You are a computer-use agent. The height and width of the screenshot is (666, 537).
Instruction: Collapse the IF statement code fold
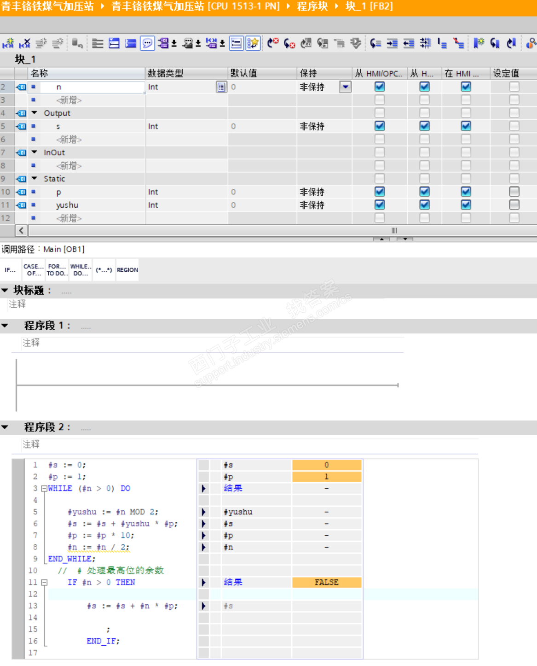[x=44, y=583]
